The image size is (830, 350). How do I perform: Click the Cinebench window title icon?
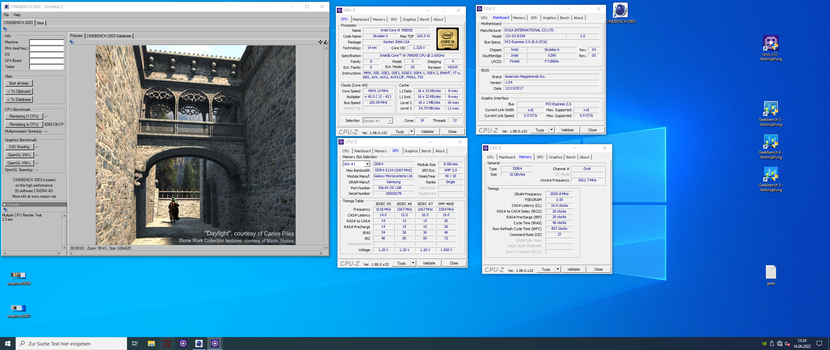point(6,6)
